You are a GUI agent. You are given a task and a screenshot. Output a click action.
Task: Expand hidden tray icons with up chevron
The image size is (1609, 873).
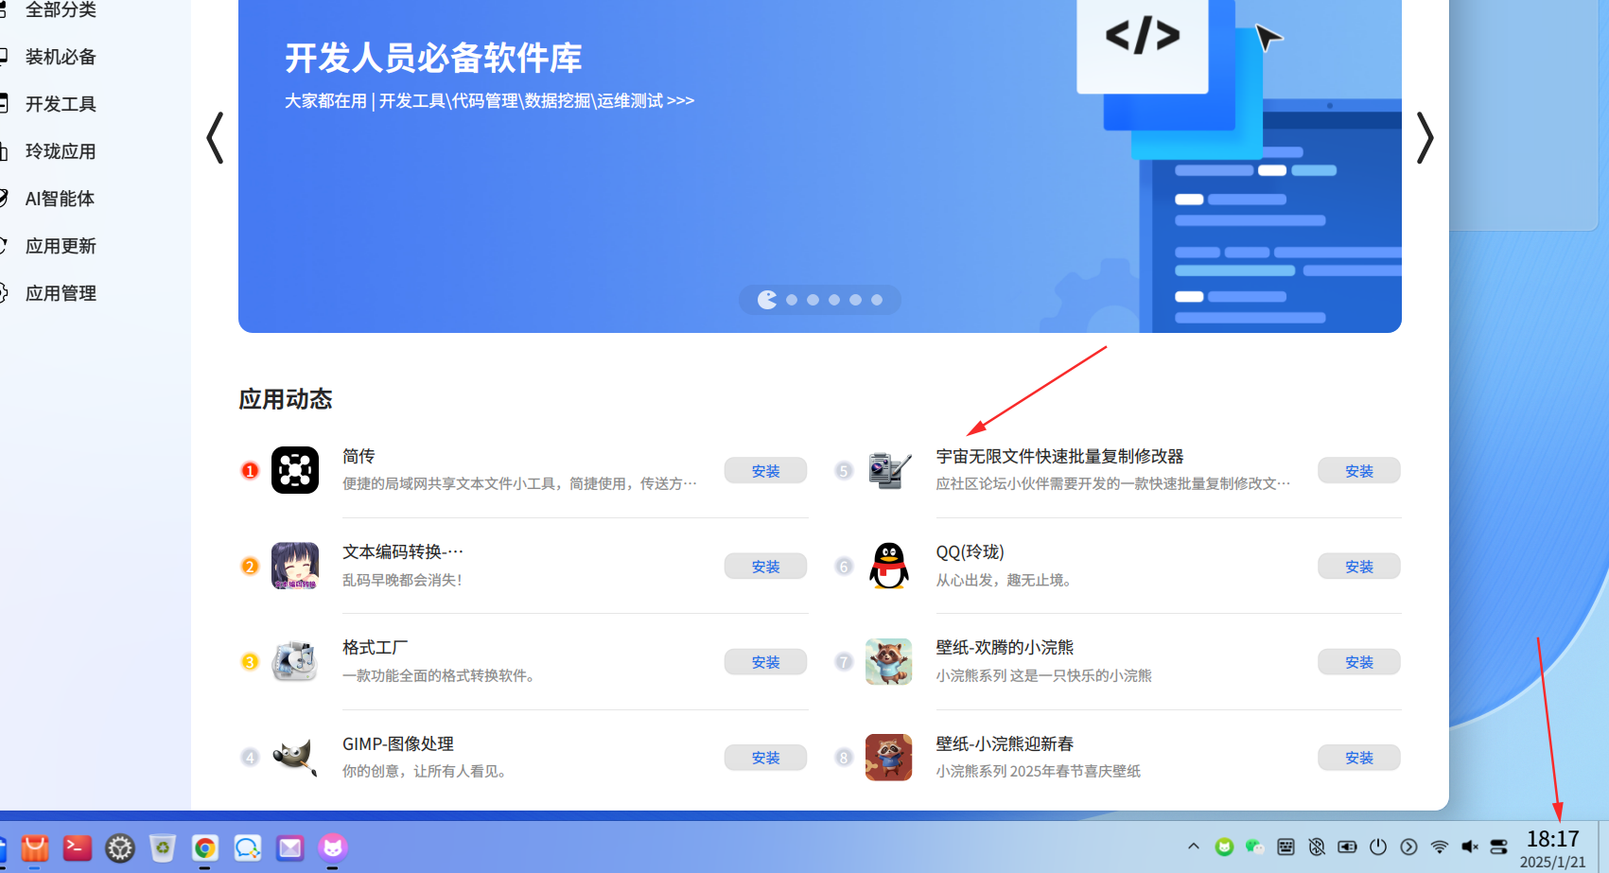pyautogui.click(x=1194, y=847)
